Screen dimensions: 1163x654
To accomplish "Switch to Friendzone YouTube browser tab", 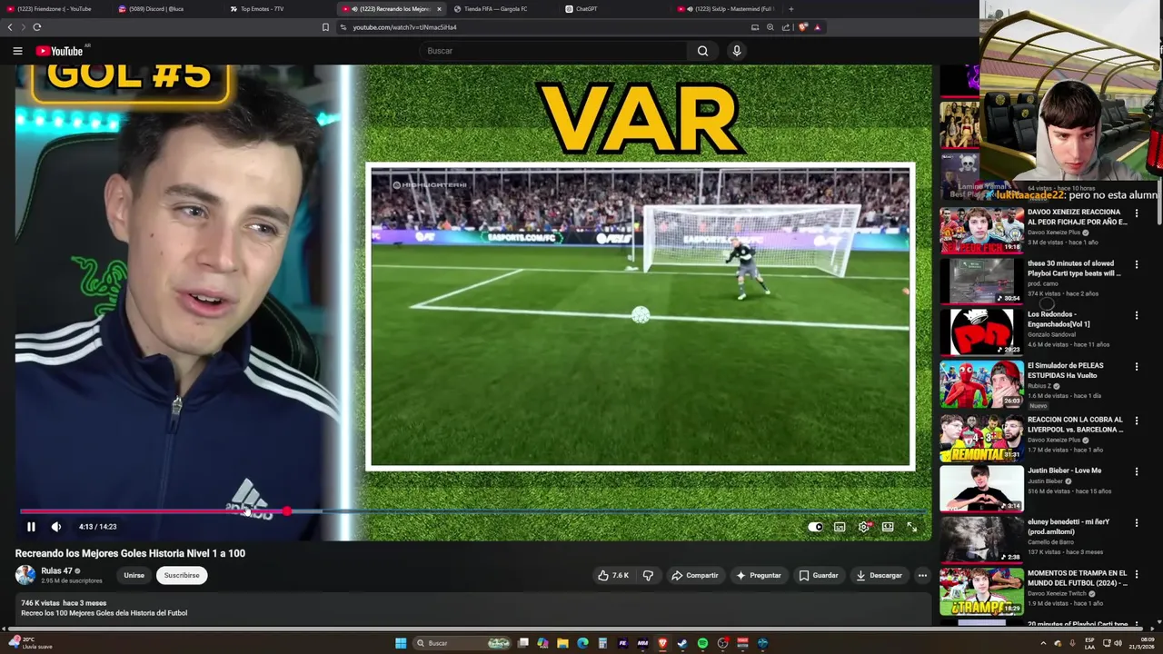I will coord(55,9).
